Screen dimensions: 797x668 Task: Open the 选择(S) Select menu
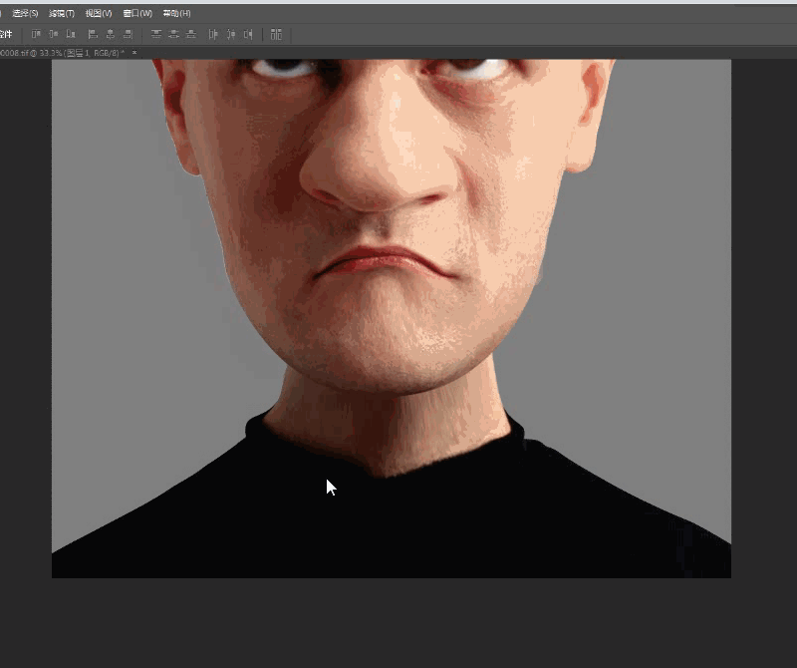pyautogui.click(x=25, y=13)
